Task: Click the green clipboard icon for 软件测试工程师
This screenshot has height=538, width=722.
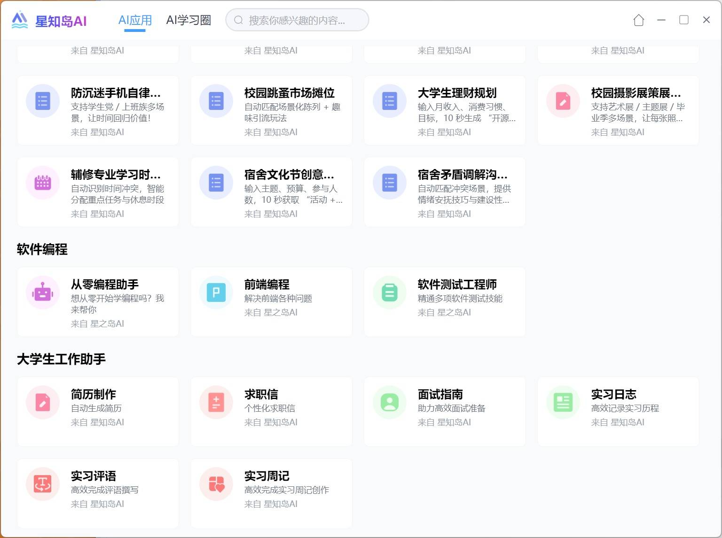Action: [x=390, y=292]
